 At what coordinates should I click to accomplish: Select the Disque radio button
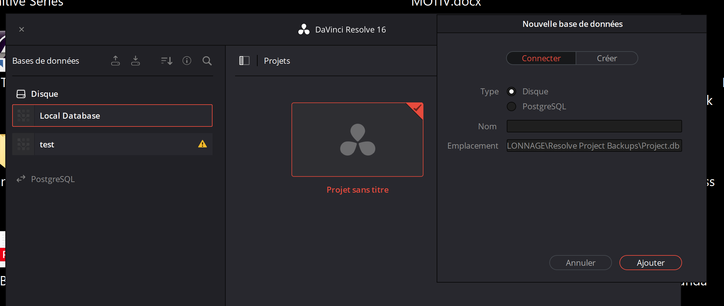point(511,91)
